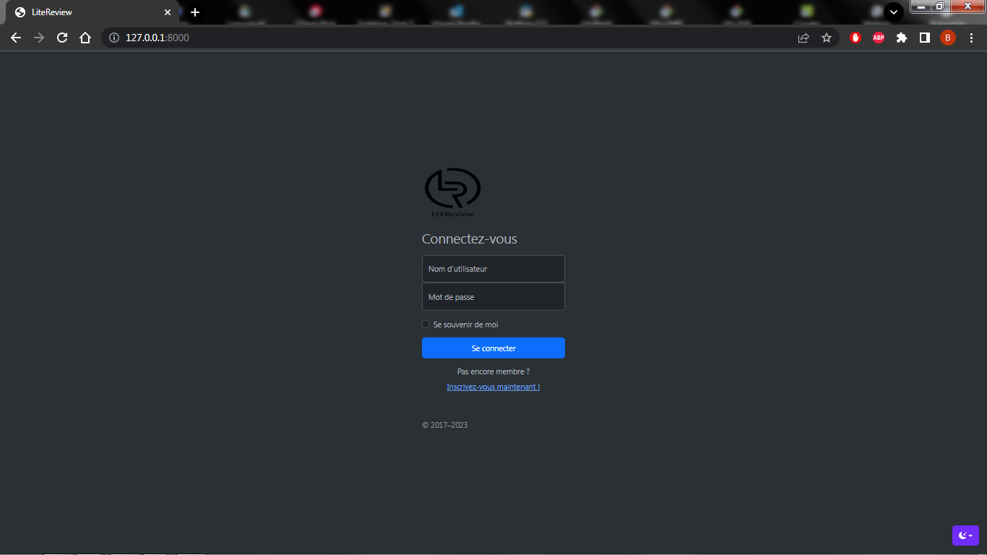
Task: Minimize the browser window
Action: pos(921,7)
